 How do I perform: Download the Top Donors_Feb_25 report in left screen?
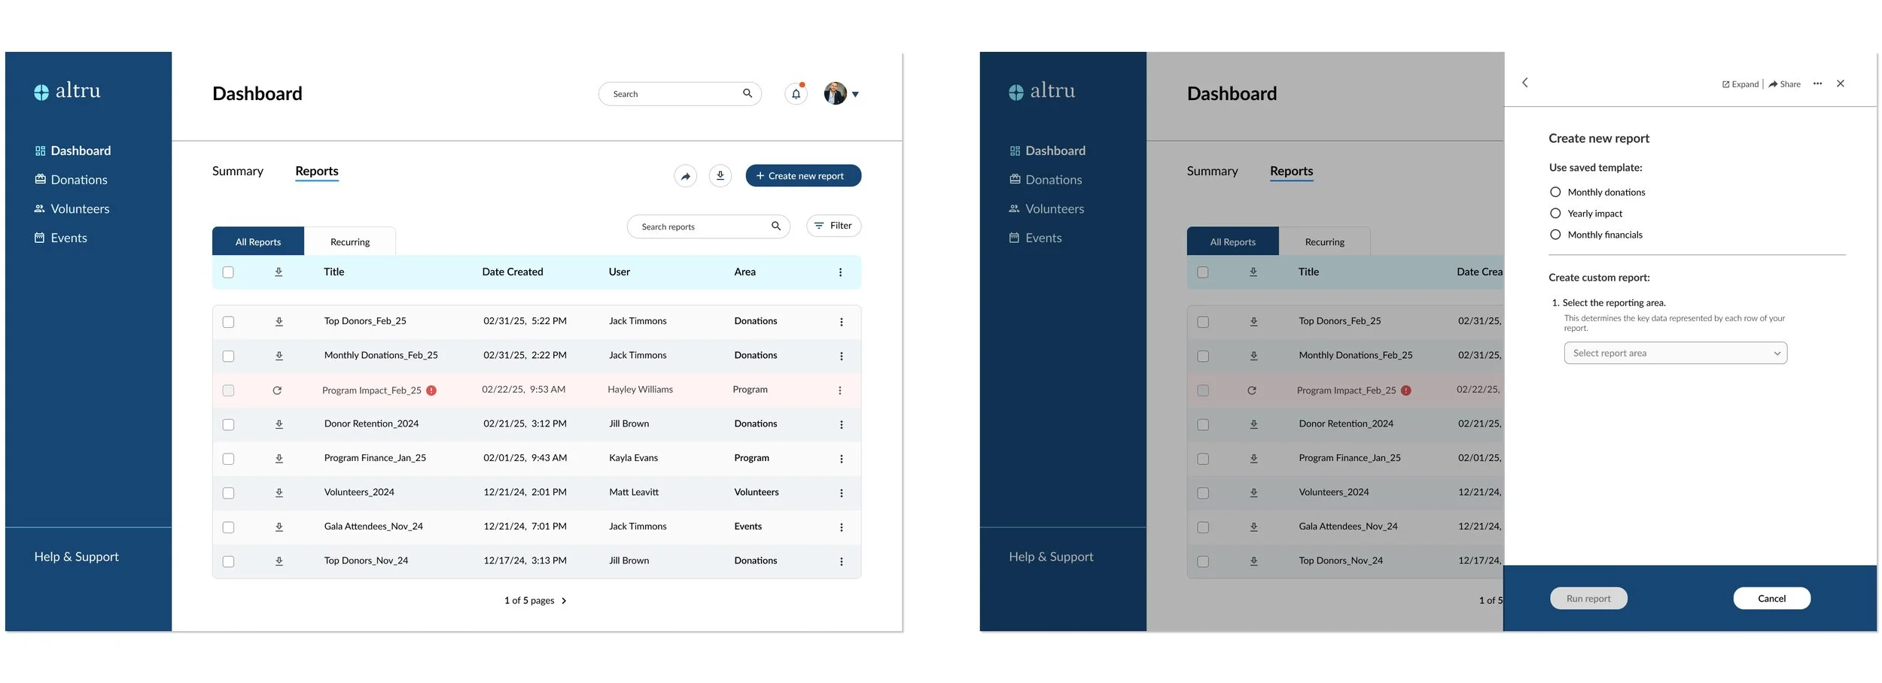tap(279, 321)
